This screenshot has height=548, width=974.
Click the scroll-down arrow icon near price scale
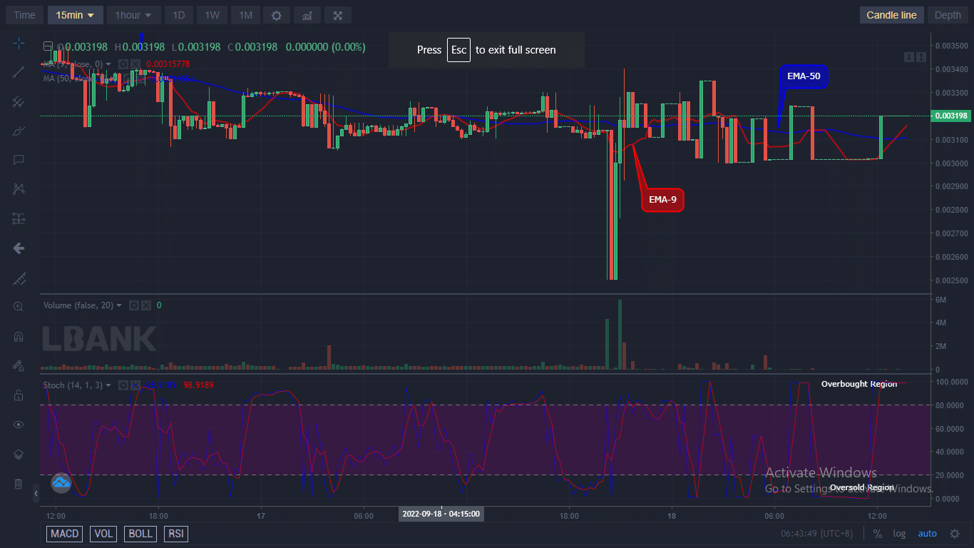908,56
